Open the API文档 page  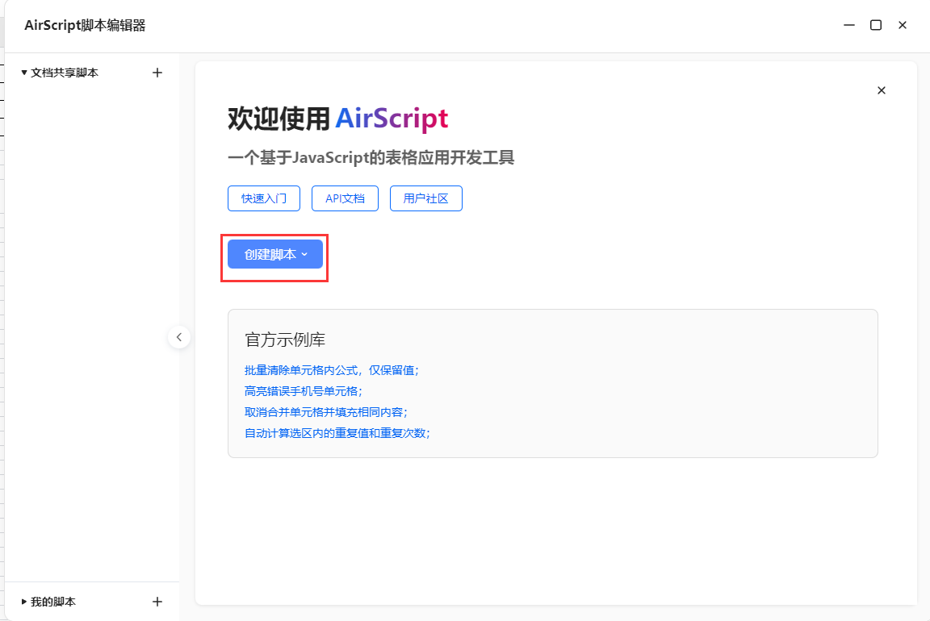pyautogui.click(x=346, y=198)
